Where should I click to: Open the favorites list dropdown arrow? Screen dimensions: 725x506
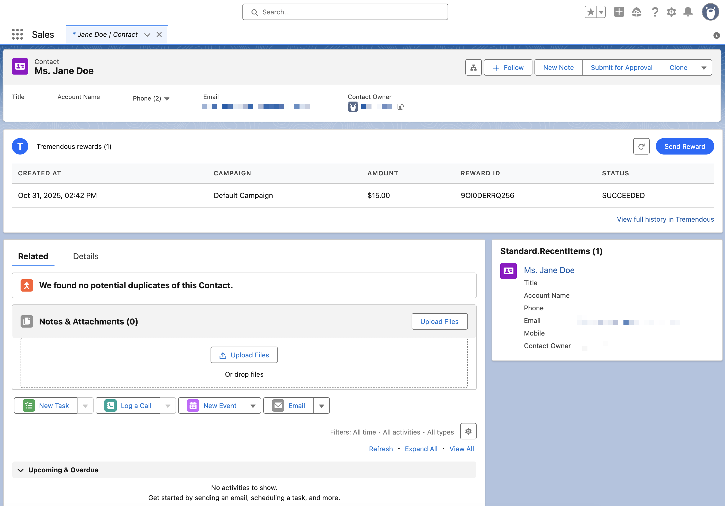click(601, 12)
